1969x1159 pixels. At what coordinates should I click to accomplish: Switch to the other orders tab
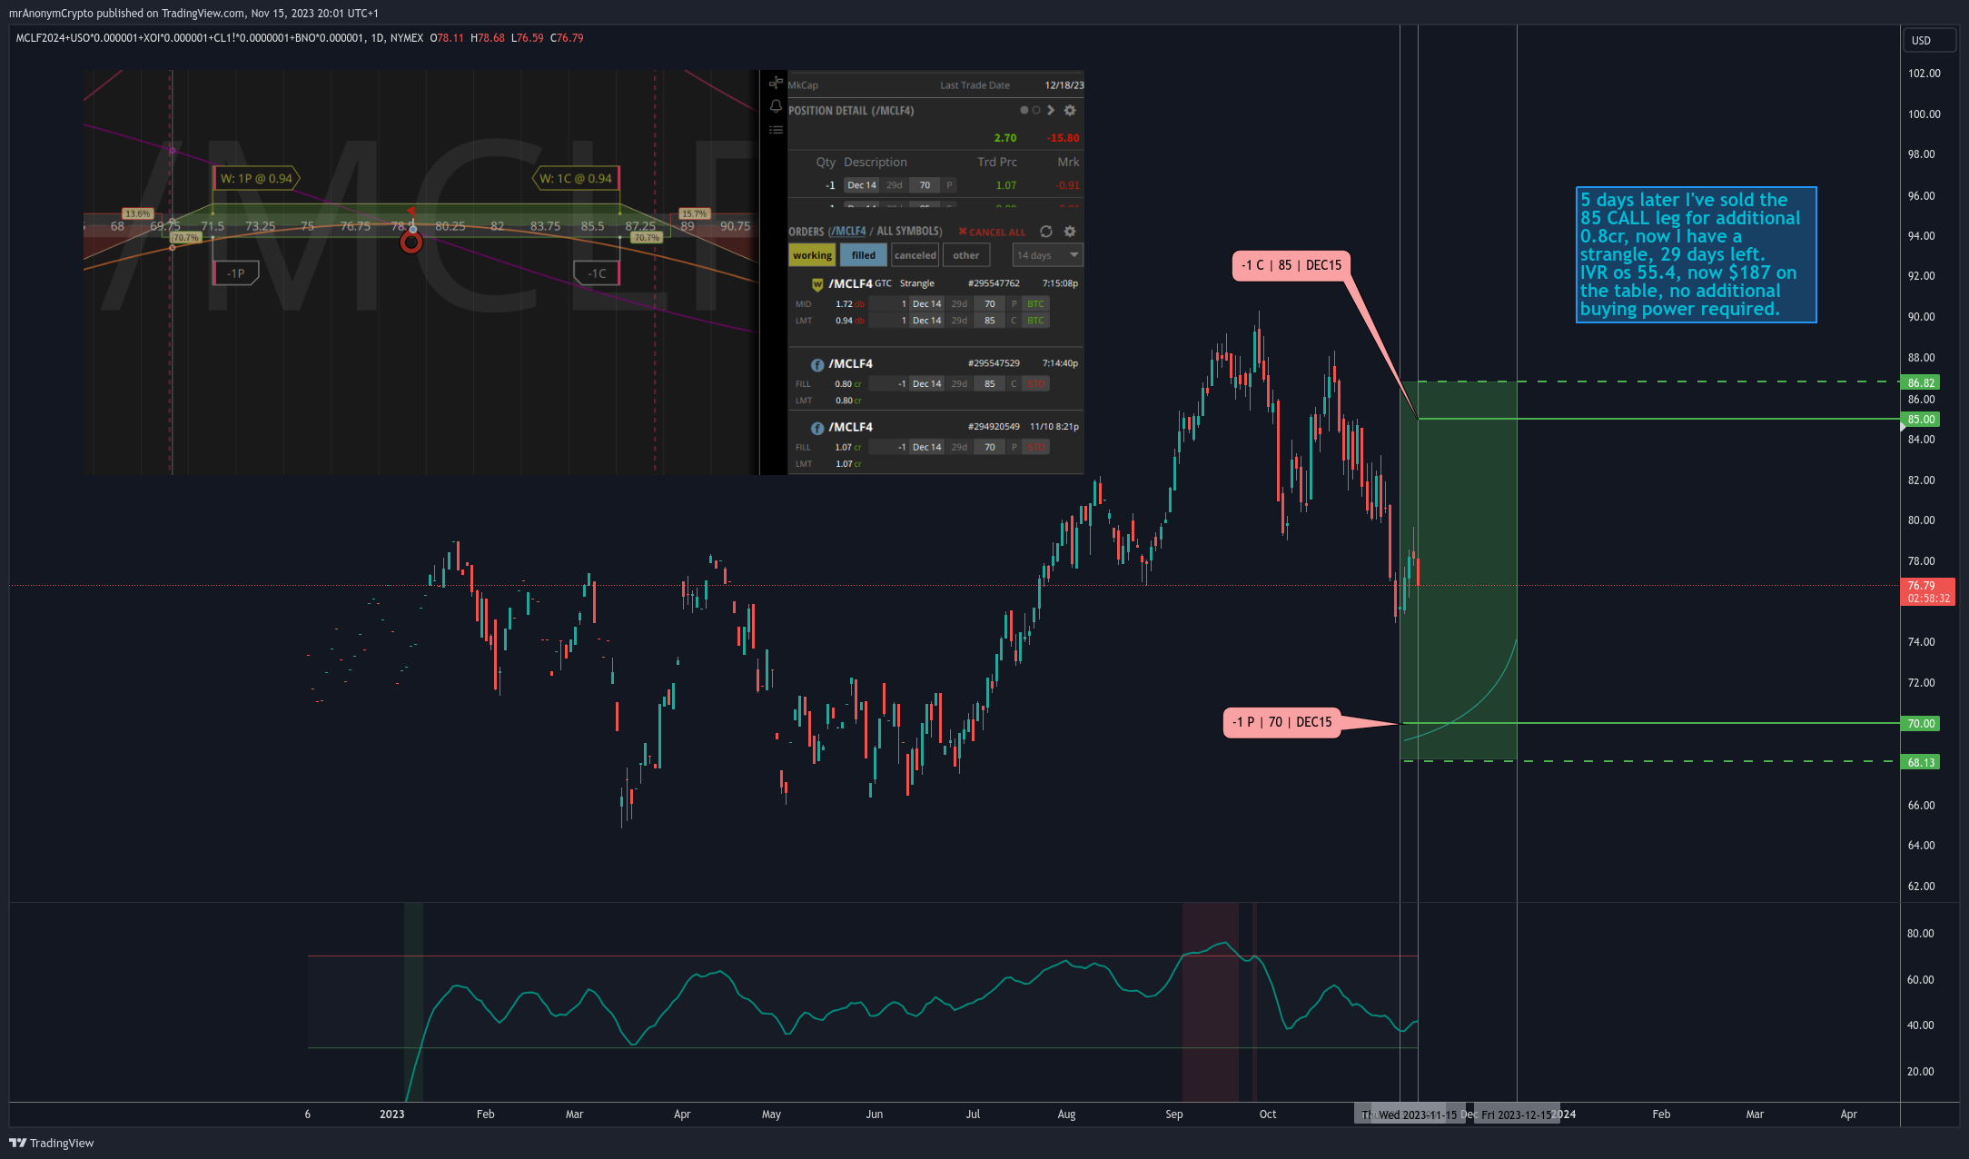point(966,255)
